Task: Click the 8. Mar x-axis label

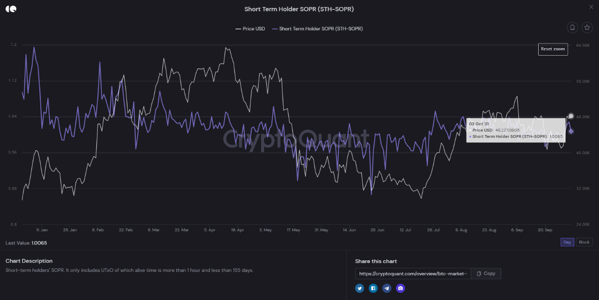Action: (x=153, y=230)
